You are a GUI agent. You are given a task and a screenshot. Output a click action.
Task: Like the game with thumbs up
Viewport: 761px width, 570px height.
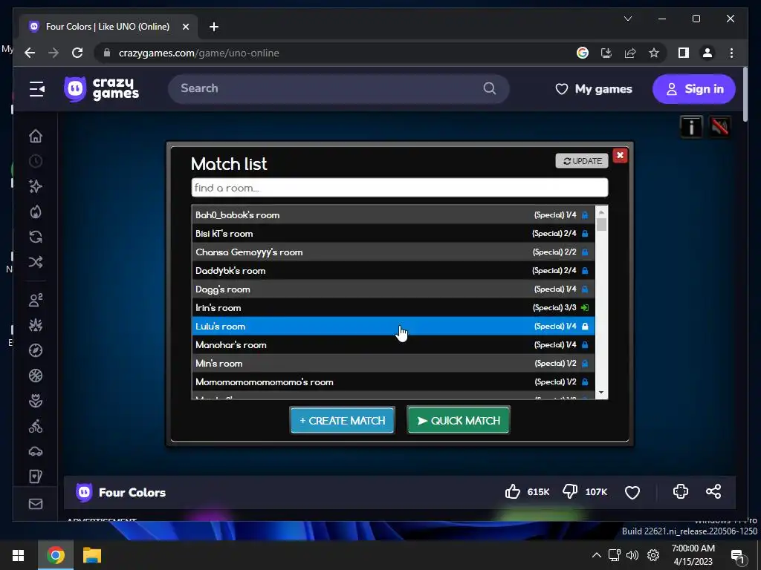[x=513, y=492]
